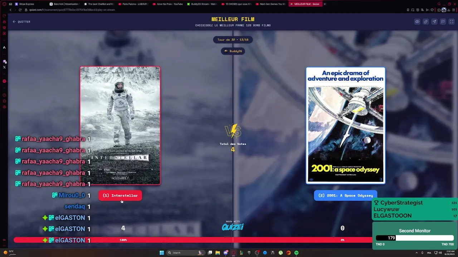Click the QUITTER back link

coord(21,22)
